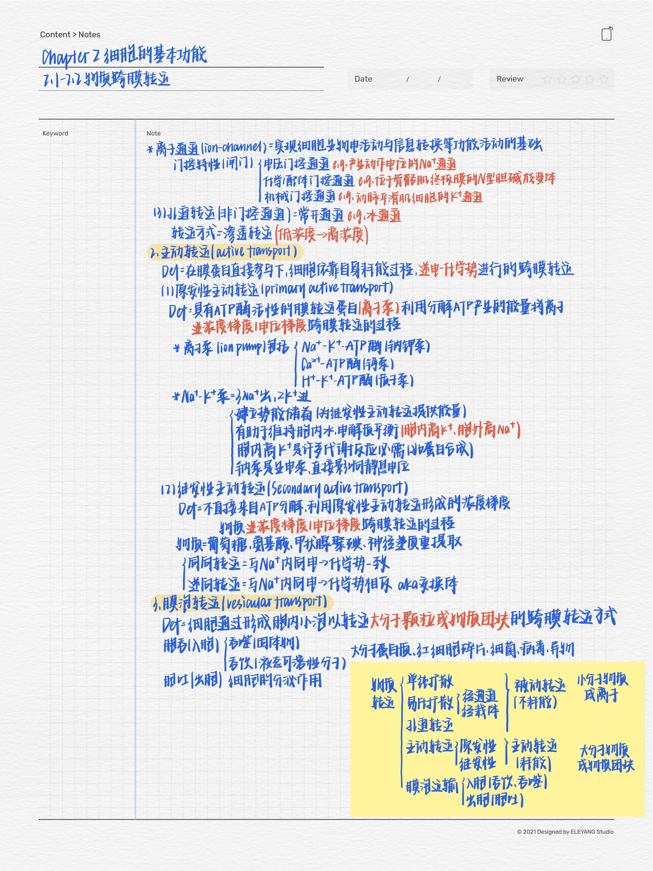Set Review rating to five stars

click(x=604, y=79)
